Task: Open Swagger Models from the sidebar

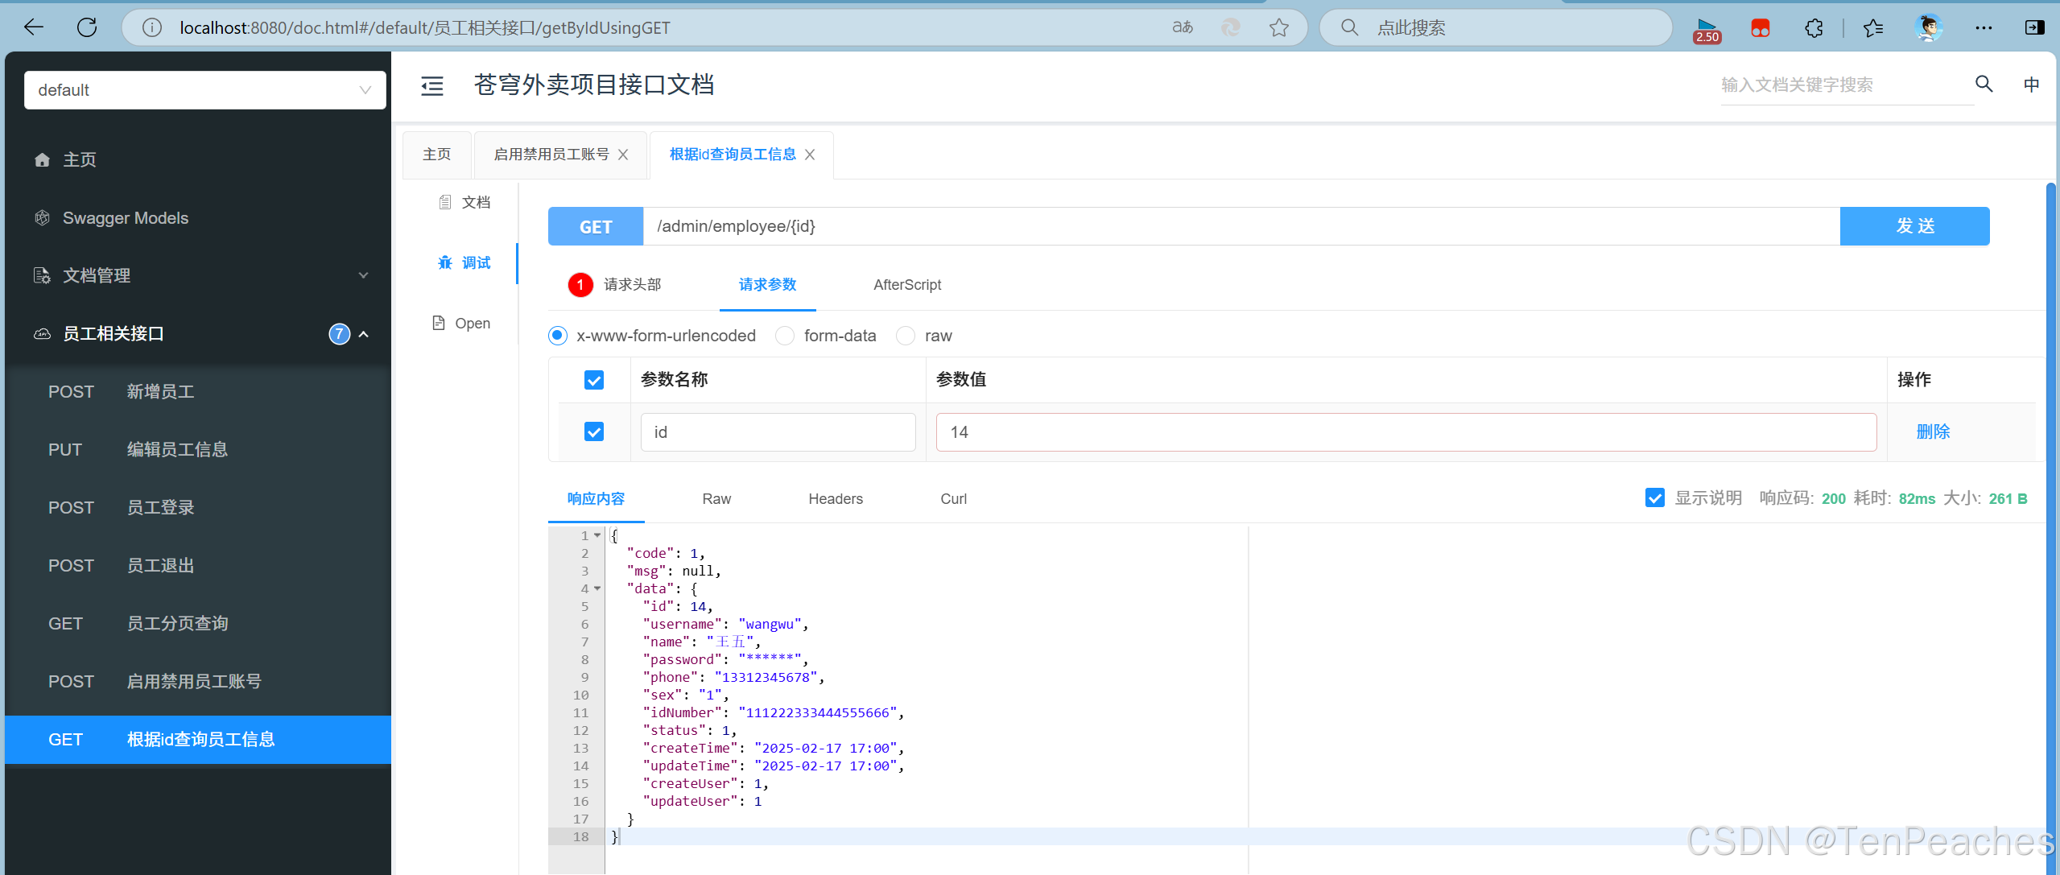Action: pyautogui.click(x=125, y=217)
